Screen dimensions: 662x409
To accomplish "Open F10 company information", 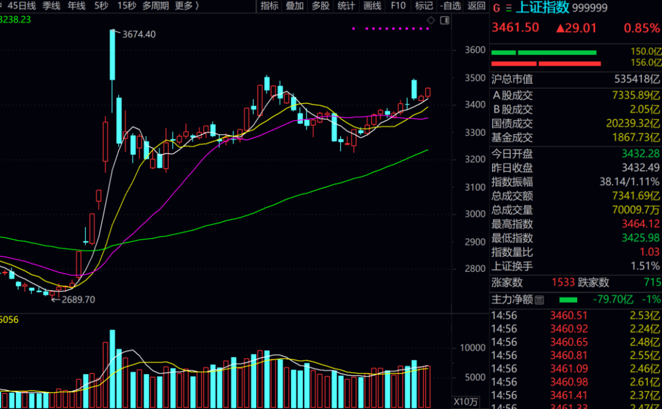I will point(398,6).
